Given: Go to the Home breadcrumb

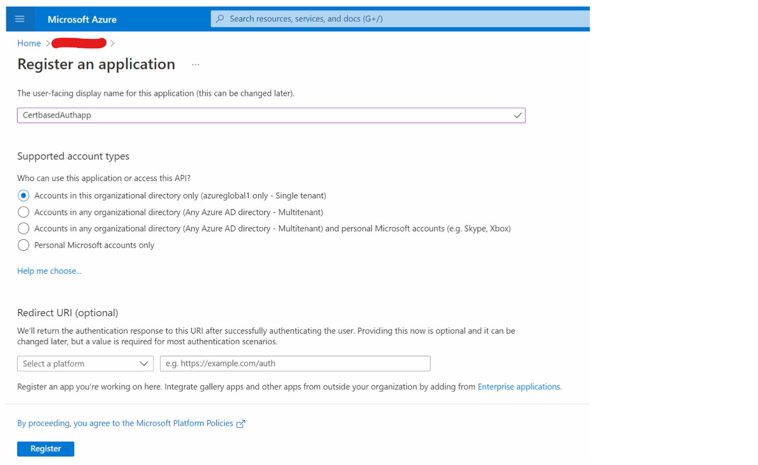Looking at the screenshot, I should tap(29, 43).
